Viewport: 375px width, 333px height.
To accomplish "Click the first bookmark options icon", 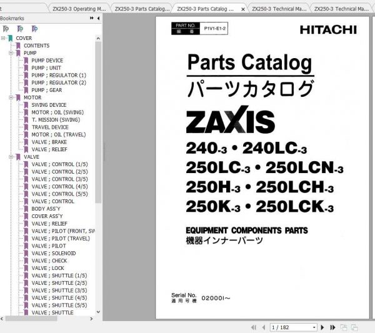I will click(6, 29).
